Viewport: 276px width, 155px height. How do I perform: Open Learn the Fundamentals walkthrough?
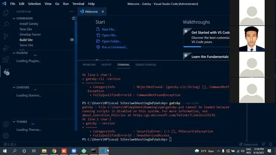[206, 56]
